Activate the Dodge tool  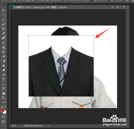[3, 70]
